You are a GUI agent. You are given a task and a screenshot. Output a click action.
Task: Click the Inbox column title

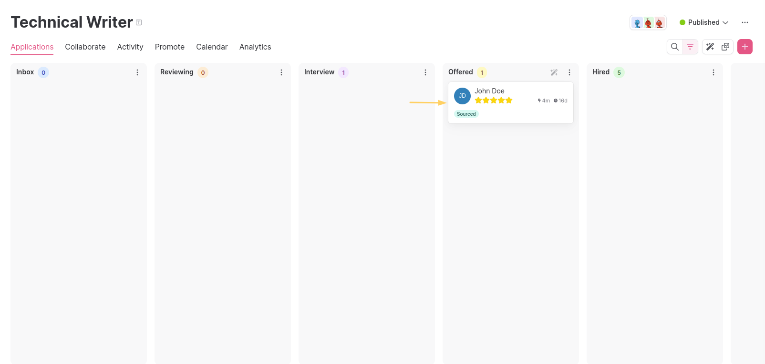click(x=25, y=72)
